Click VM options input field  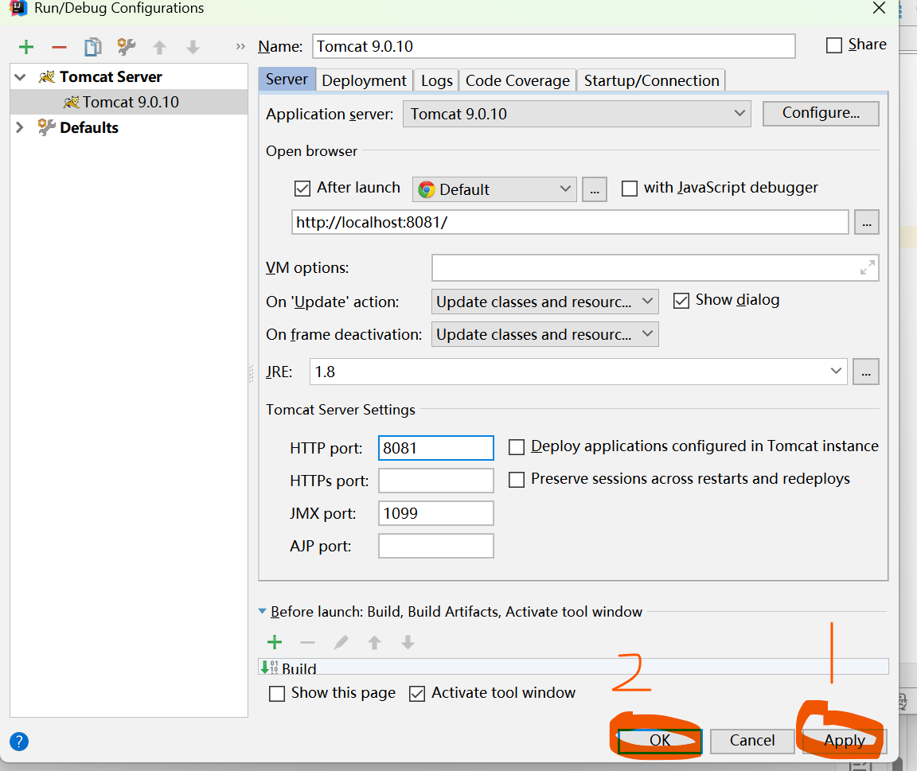pos(655,267)
